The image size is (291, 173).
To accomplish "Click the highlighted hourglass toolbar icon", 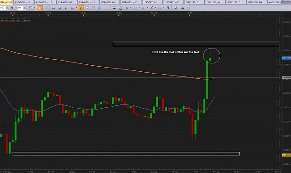I will [81, 8].
